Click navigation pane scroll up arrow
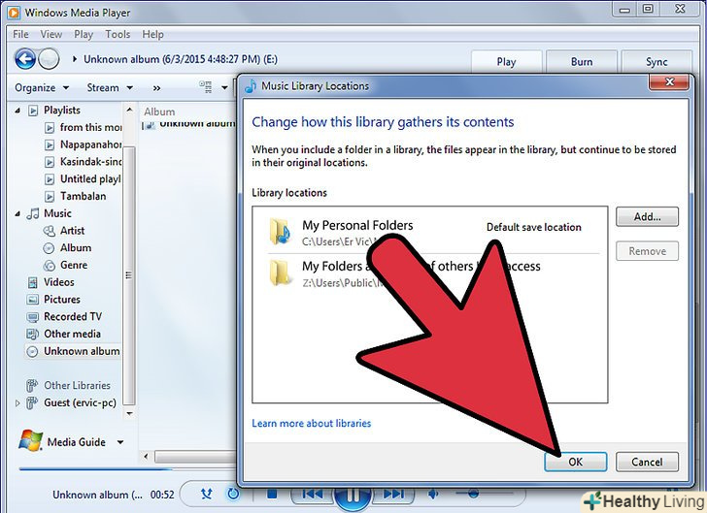 coord(129,110)
